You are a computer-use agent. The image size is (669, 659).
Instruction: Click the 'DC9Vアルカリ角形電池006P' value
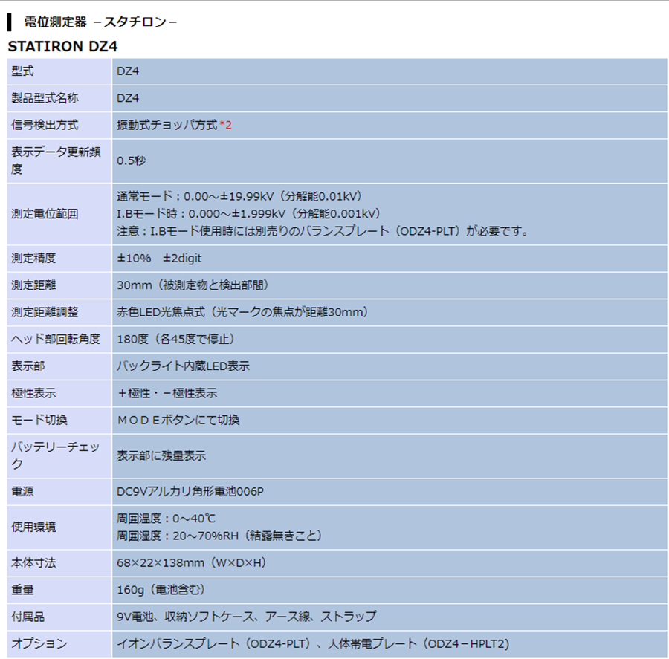coord(190,491)
